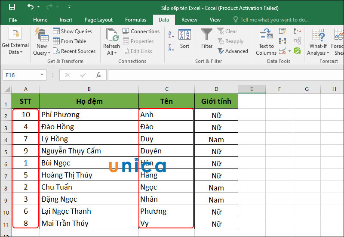Click the Consolidate icon
This screenshot has width=344, height=237.
pos(298,31)
